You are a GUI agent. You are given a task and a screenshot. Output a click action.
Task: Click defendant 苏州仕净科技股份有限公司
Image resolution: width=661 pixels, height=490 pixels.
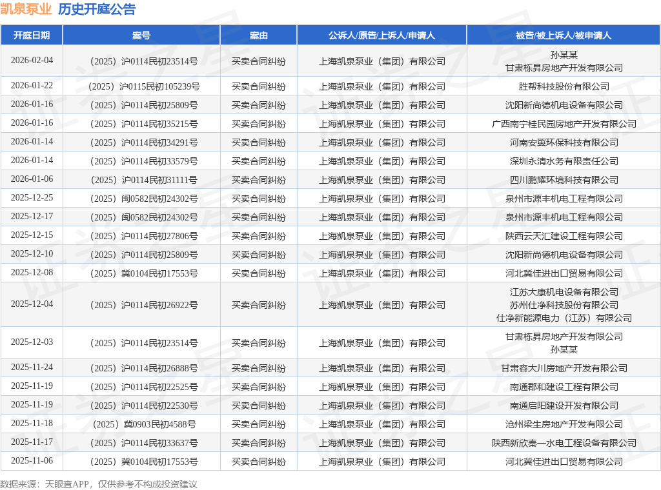tap(564, 305)
